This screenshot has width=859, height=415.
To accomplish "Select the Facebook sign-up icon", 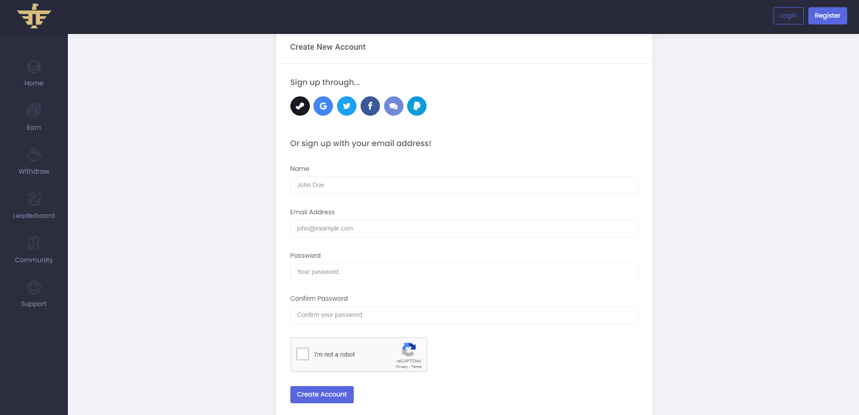I will point(370,106).
